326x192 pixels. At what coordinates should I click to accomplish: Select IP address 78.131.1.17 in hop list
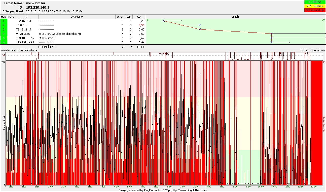tap(24, 29)
